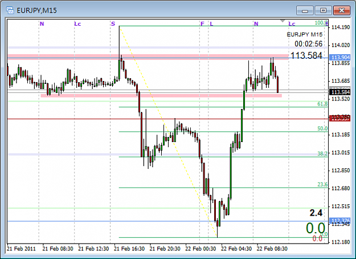
Task: Click the red price label on the axis
Action: click(341, 118)
